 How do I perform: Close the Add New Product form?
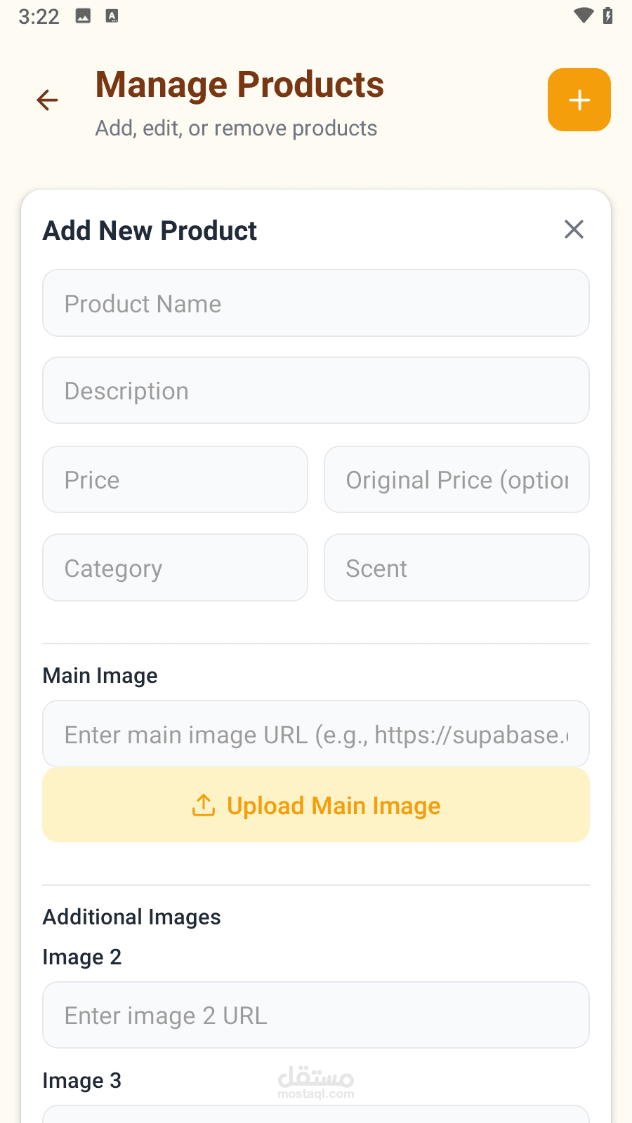pos(574,230)
